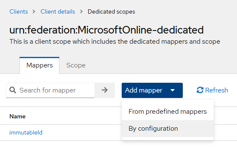Image resolution: width=237 pixels, height=157 pixels.
Task: Open the immutableId mapper
Action: (x=26, y=133)
